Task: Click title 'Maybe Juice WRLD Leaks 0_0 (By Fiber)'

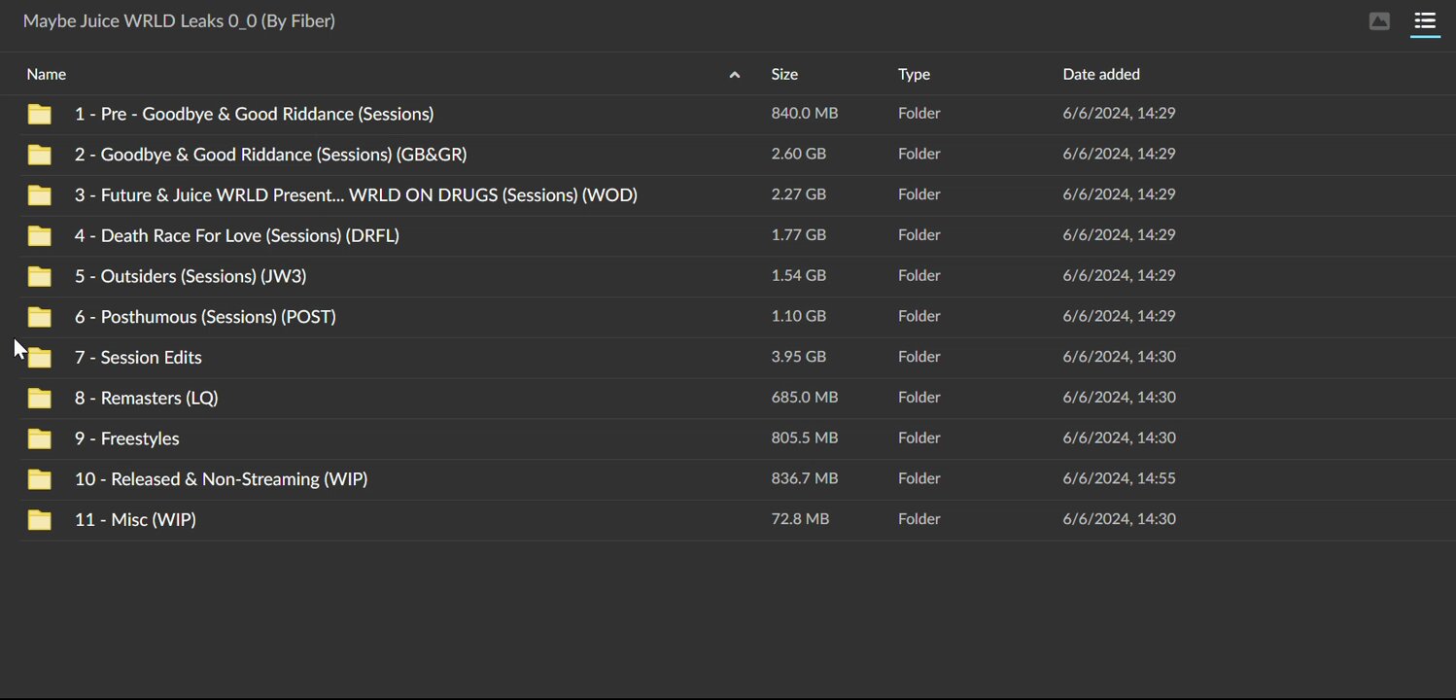Action: point(179,20)
